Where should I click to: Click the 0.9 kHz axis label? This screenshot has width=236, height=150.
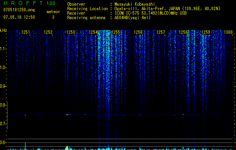[x=3, y=86]
